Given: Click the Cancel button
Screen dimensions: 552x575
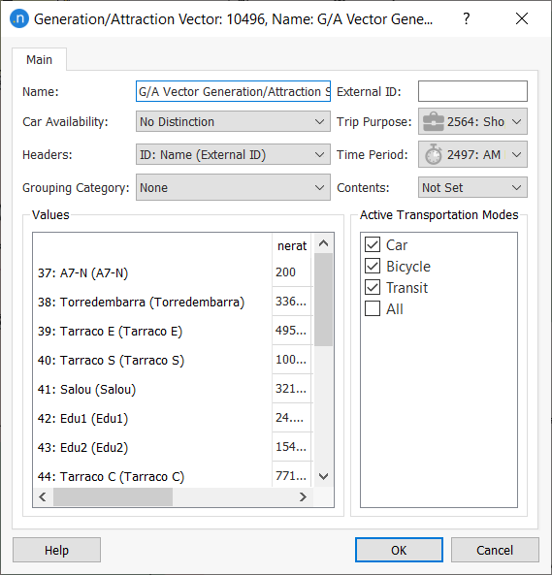Looking at the screenshot, I should 495,550.
